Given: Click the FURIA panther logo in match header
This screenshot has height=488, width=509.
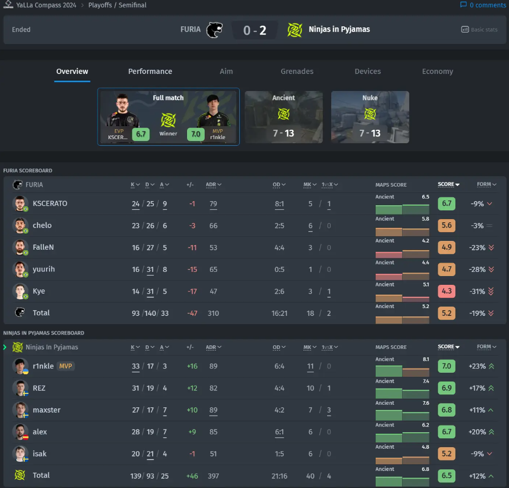Looking at the screenshot, I should (x=214, y=29).
